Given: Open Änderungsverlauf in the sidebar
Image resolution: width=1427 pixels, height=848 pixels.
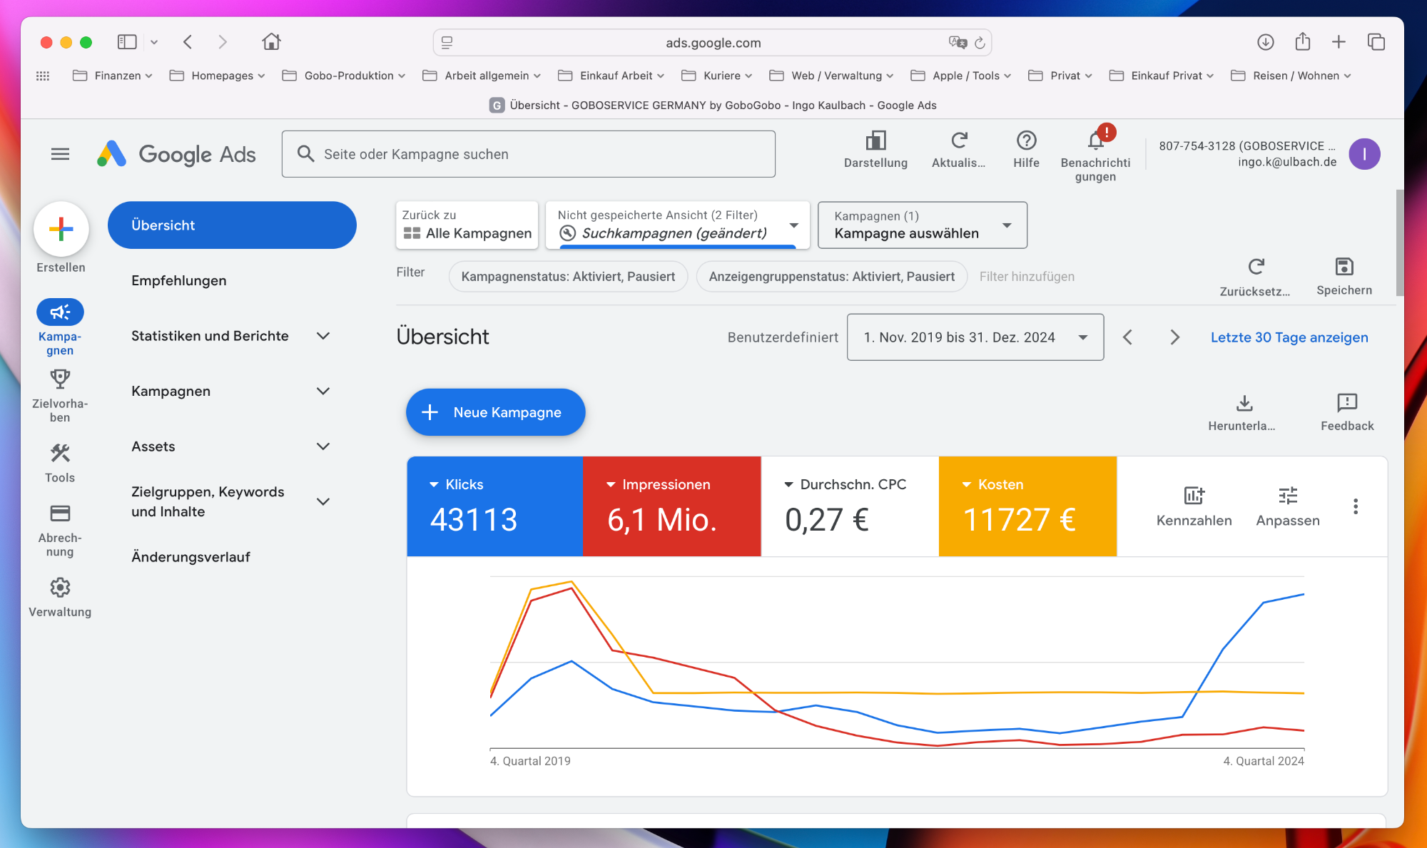Looking at the screenshot, I should (x=191, y=557).
